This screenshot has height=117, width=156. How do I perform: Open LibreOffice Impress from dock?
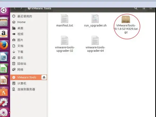[4, 80]
